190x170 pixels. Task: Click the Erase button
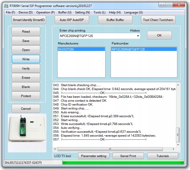[26, 77]
